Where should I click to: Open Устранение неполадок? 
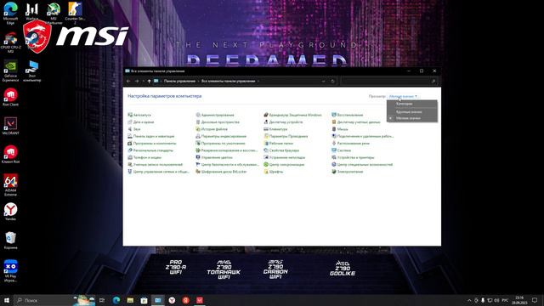(x=285, y=157)
